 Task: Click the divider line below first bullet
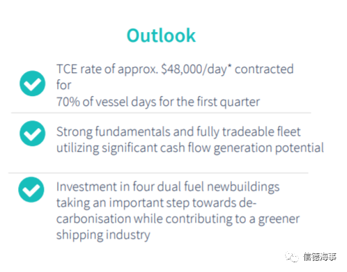161,113
